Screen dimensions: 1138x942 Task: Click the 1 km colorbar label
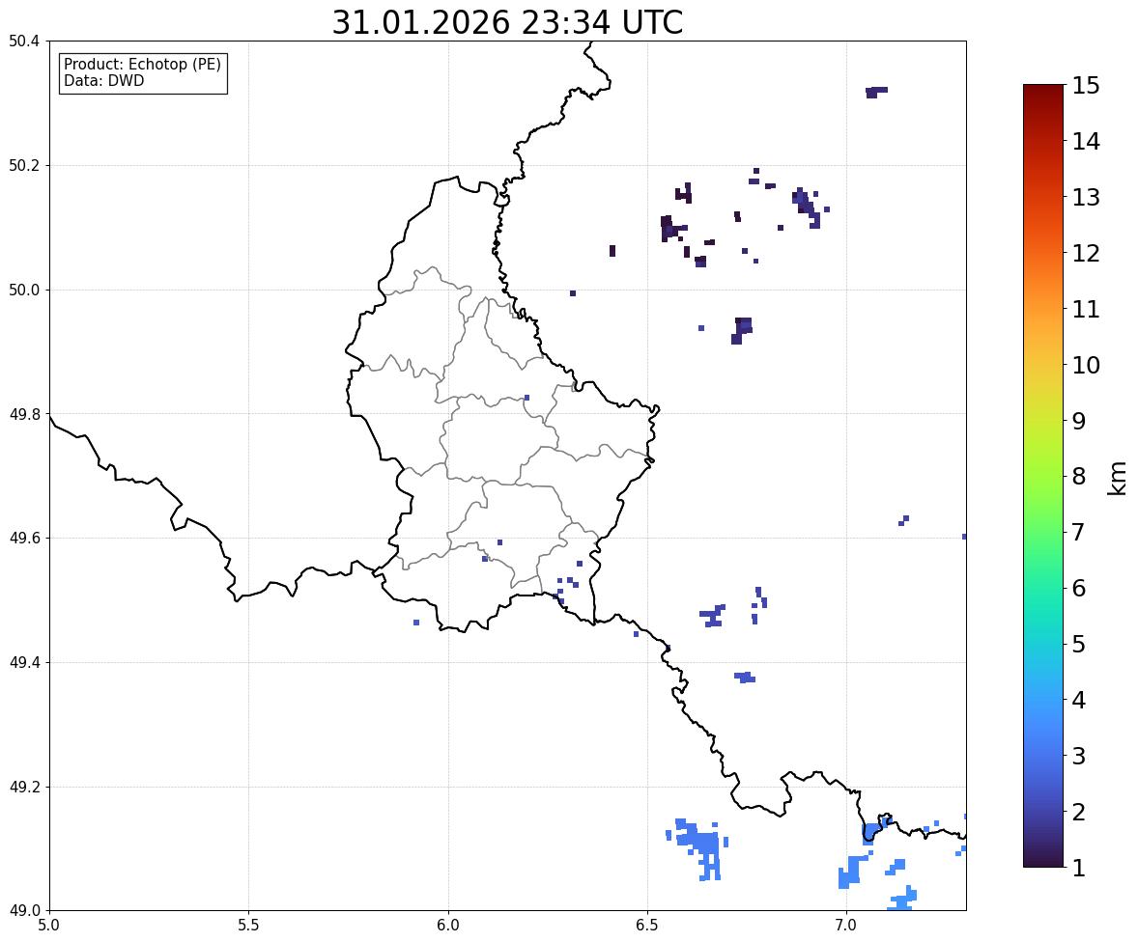(x=1079, y=868)
